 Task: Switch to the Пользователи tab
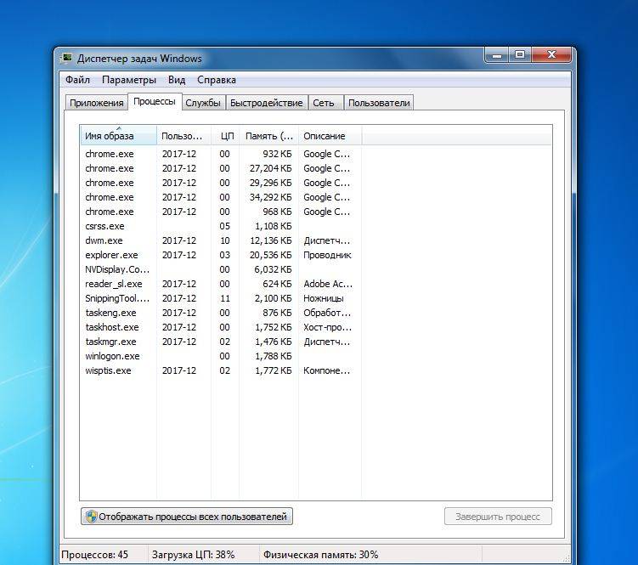pyautogui.click(x=379, y=103)
